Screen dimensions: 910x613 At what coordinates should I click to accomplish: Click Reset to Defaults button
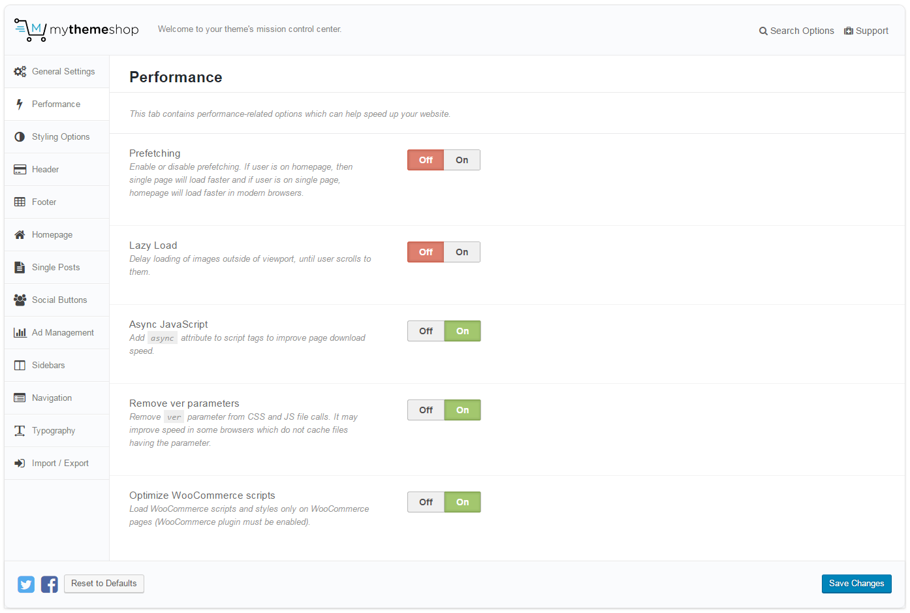pos(104,584)
